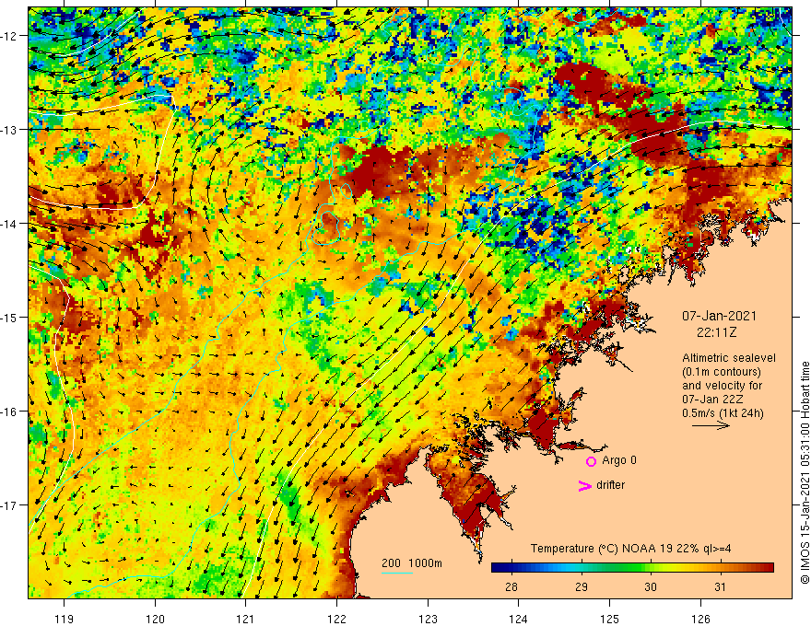Viewport: 811px width, 626px height.
Task: Click the 'and velocity for' text
Action: point(722,386)
